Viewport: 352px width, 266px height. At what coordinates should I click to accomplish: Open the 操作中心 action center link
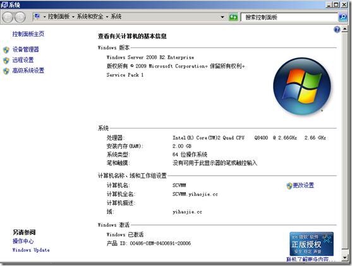23,241
